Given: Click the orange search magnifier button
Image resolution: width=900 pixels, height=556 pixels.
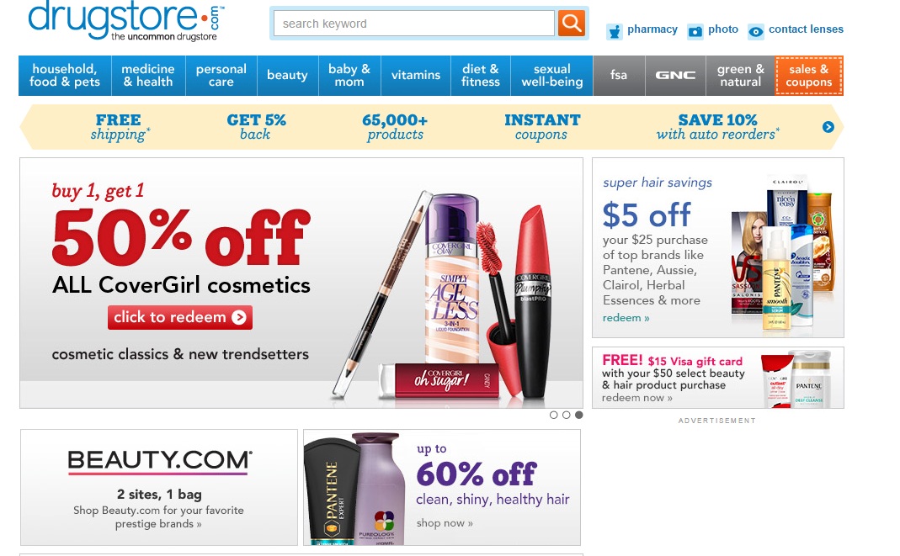Looking at the screenshot, I should pos(571,23).
